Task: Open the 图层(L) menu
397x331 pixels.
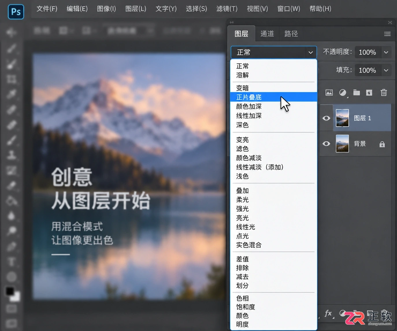Action: 136,9
